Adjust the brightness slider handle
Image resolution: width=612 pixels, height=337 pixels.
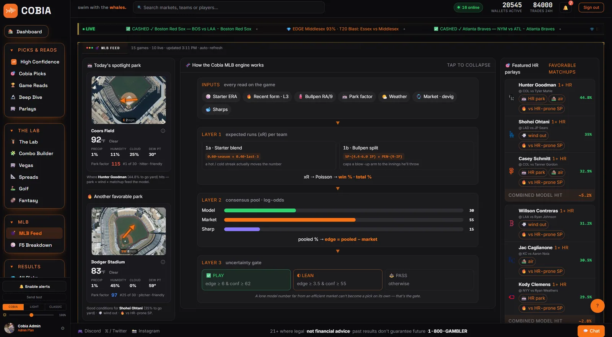(31, 315)
